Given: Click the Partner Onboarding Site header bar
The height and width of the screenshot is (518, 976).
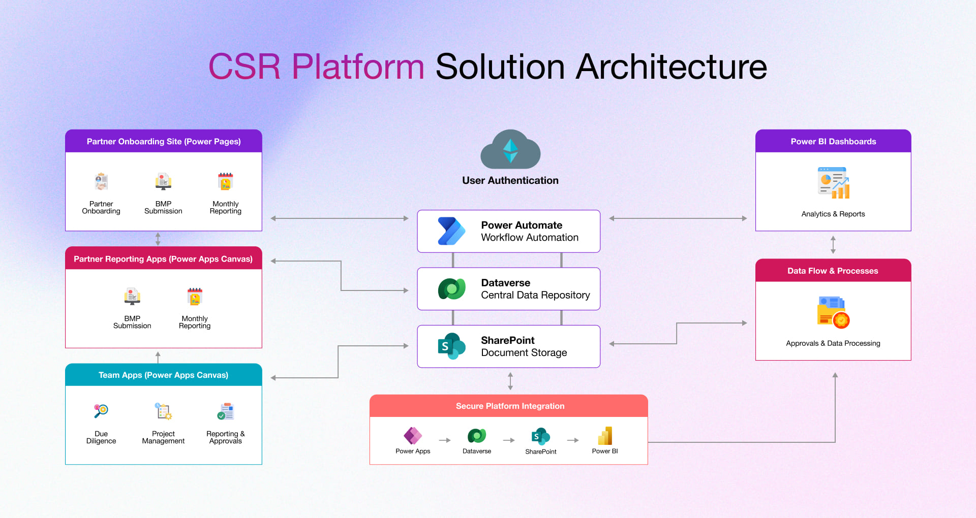Looking at the screenshot, I should [x=163, y=141].
